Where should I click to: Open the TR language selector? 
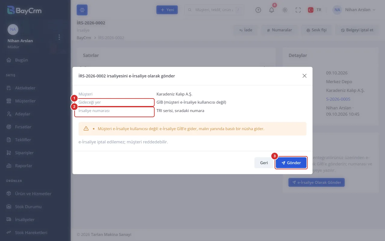click(315, 10)
